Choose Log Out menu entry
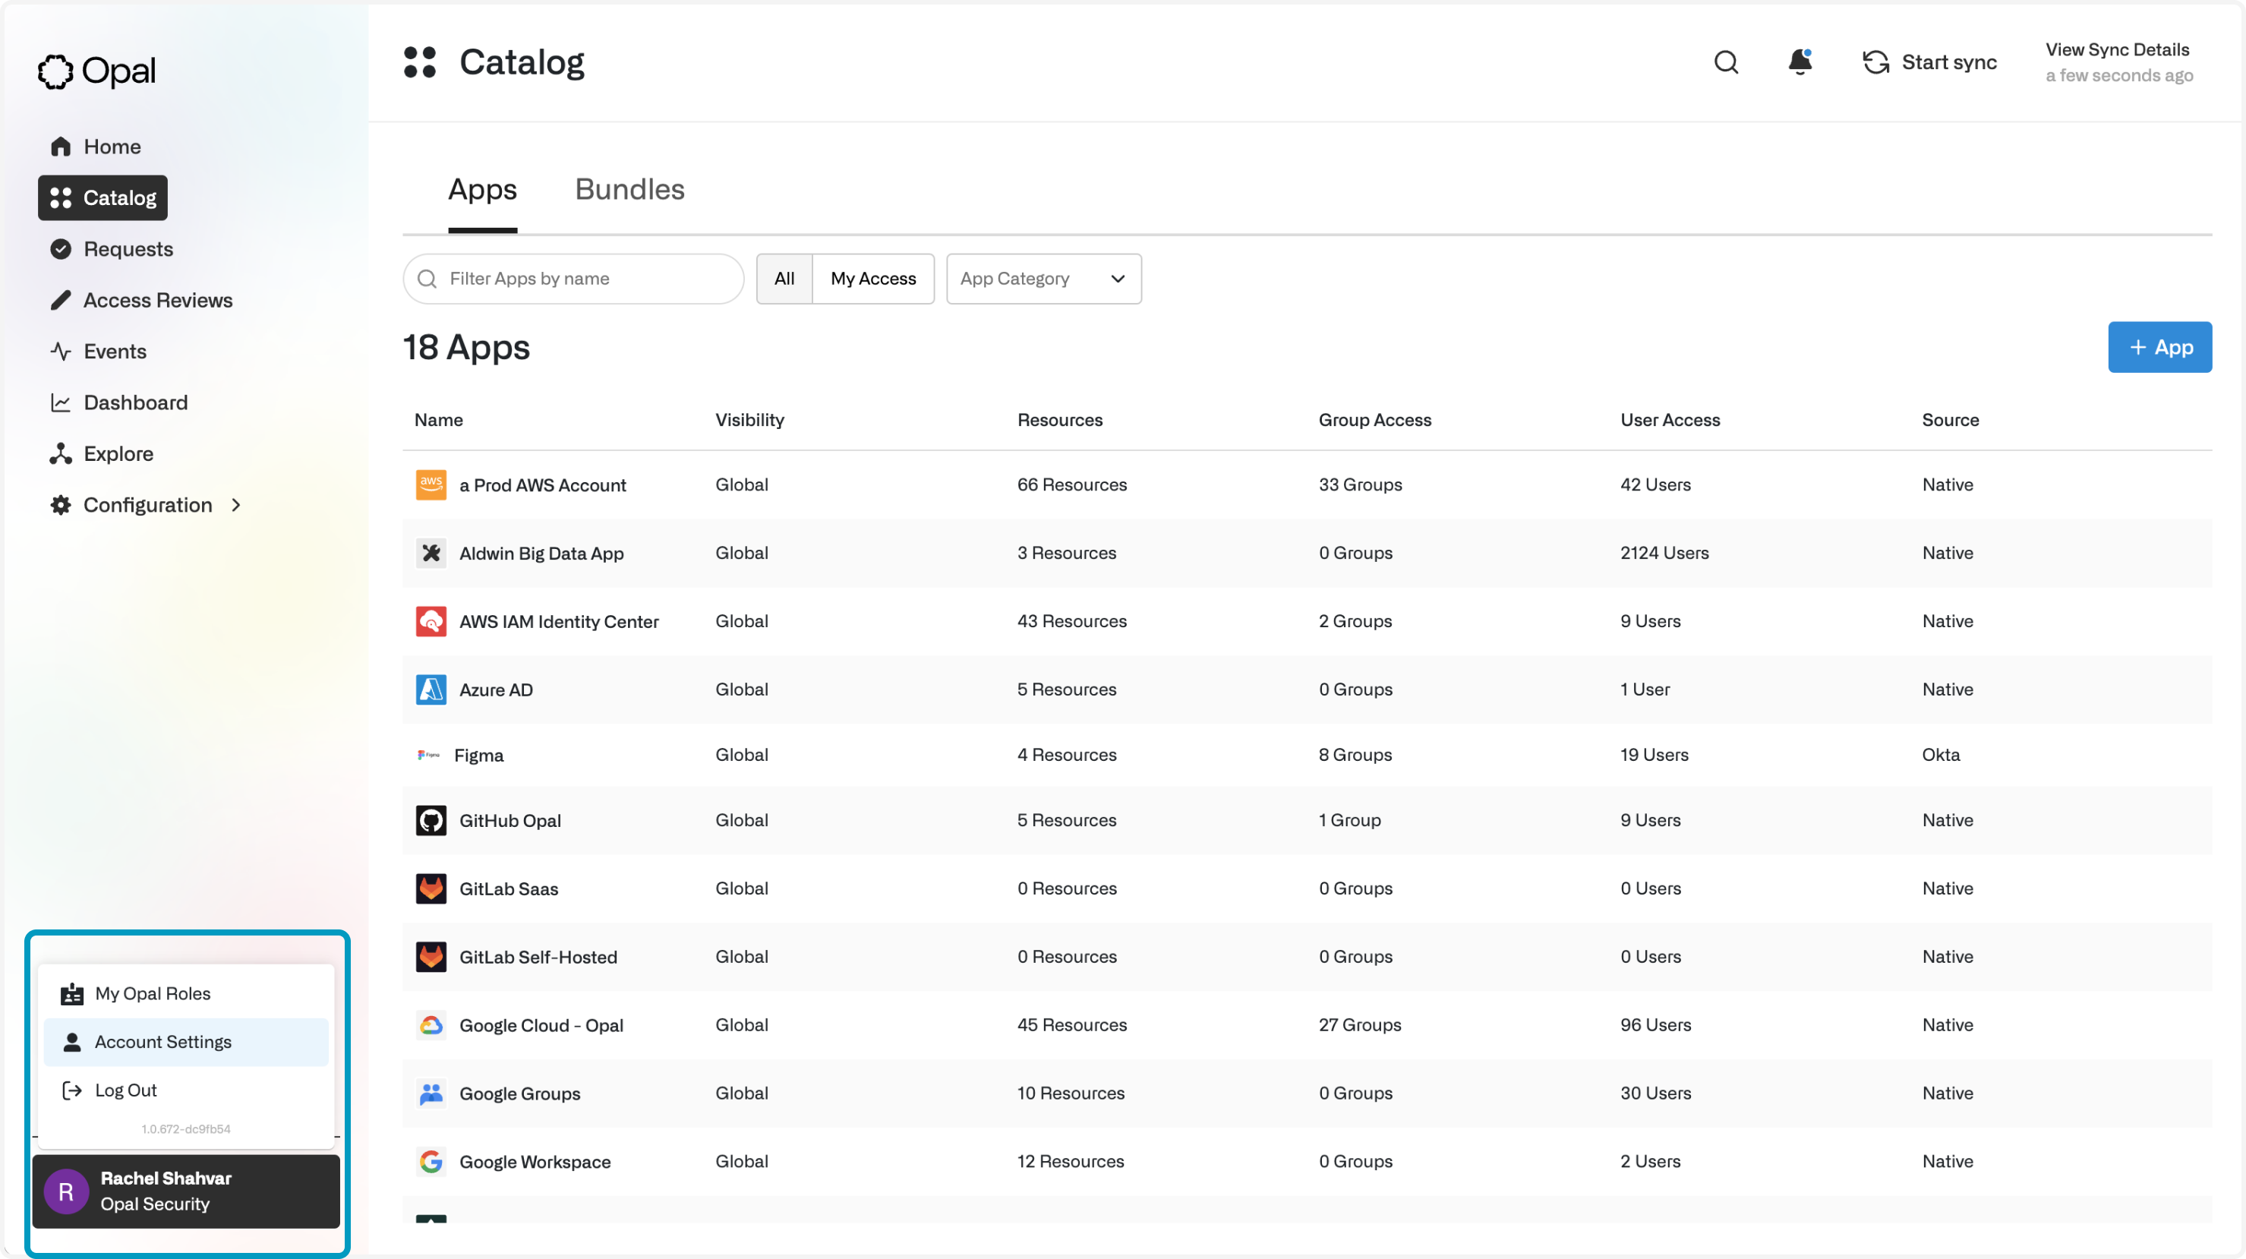The image size is (2246, 1259). point(186,1090)
